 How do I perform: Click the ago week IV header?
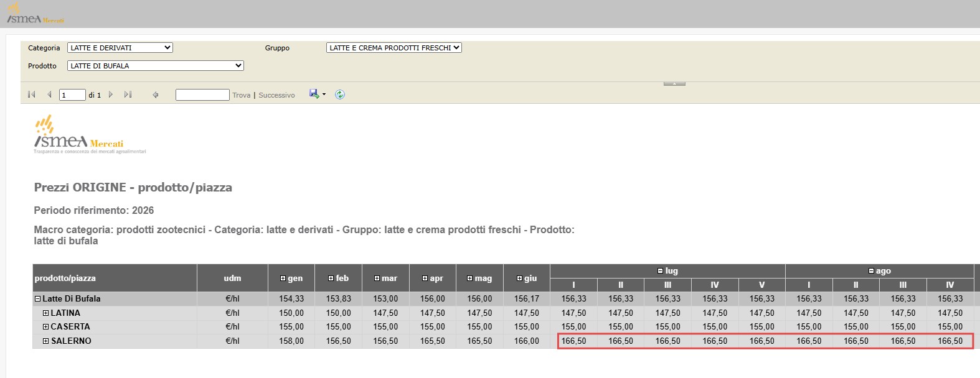click(950, 285)
